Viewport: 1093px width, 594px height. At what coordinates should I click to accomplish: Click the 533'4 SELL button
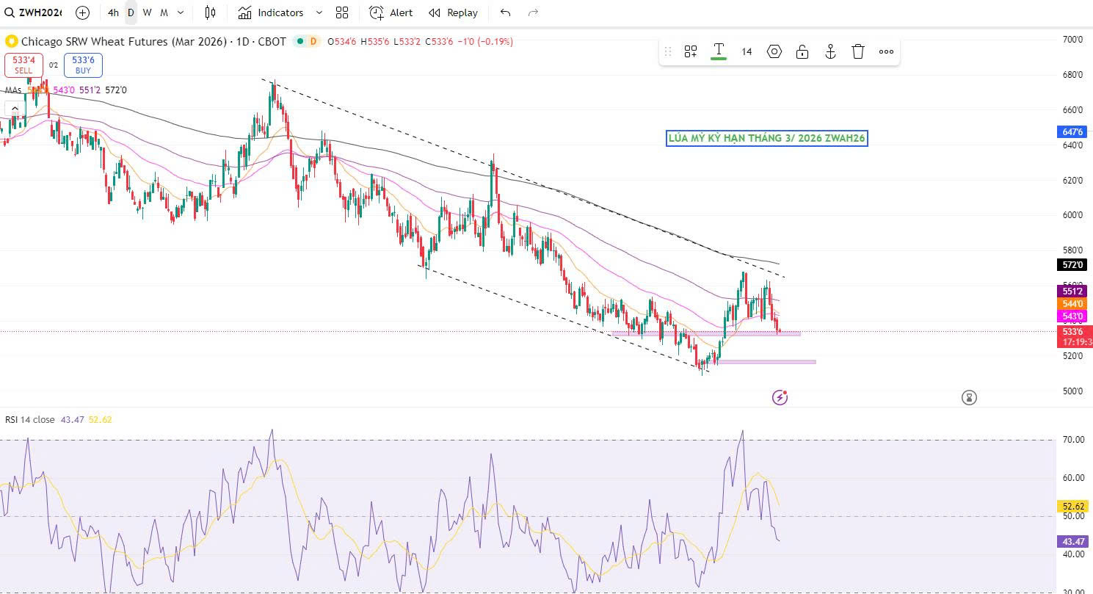(x=23, y=65)
